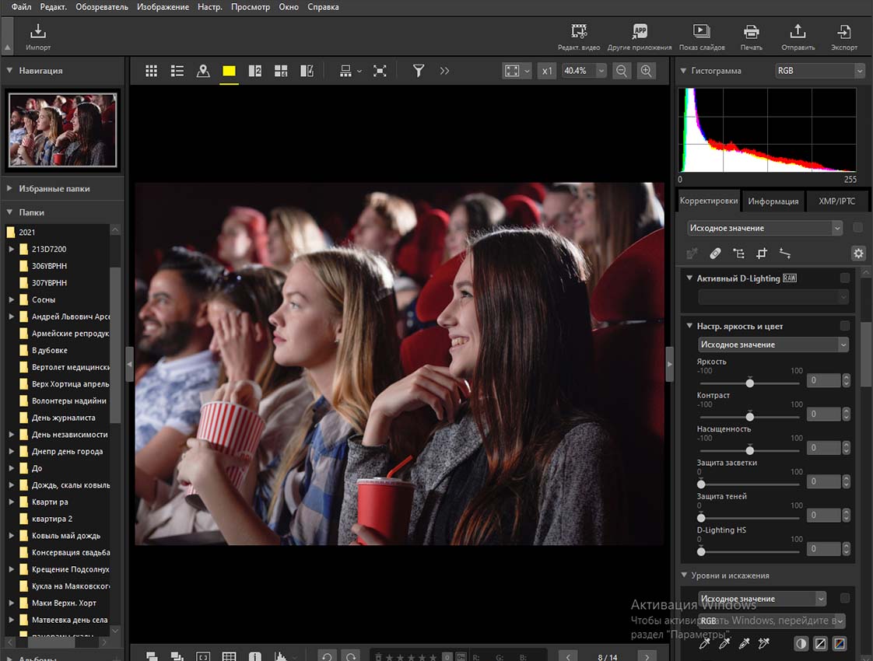
Task: Switch to thumbnail grid view
Action: (x=151, y=71)
